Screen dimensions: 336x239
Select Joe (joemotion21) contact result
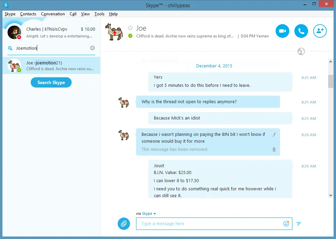tap(52, 65)
